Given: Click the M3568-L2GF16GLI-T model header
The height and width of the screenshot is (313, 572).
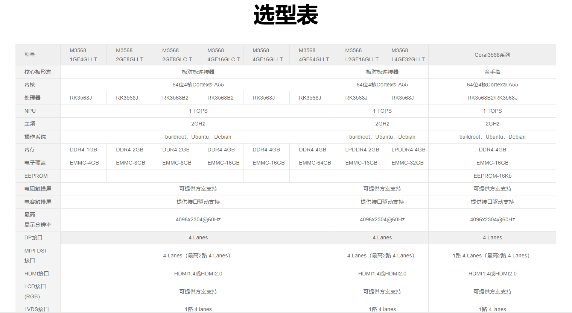Looking at the screenshot, I should [362, 55].
